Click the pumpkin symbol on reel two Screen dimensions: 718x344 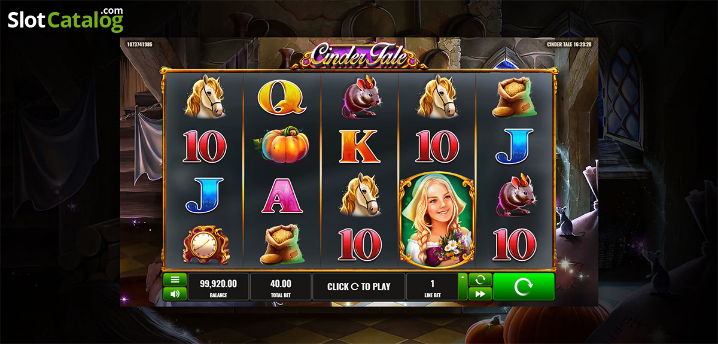[x=281, y=144]
